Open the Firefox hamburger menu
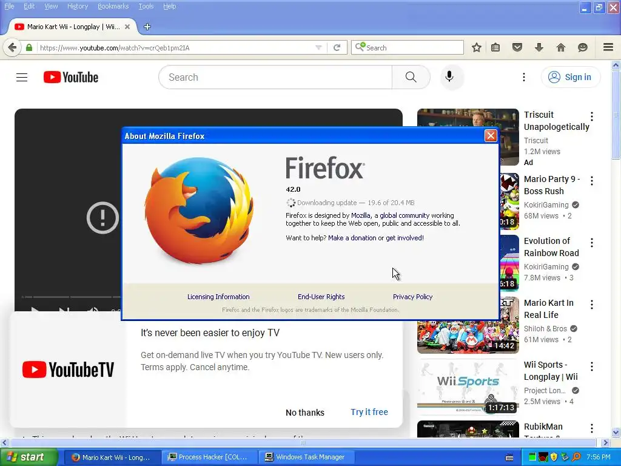Viewport: 621px width, 466px height. (x=608, y=47)
